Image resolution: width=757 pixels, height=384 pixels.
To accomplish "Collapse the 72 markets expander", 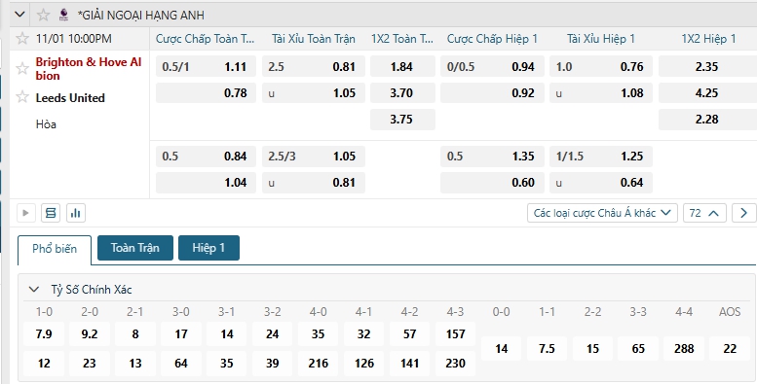I will pyautogui.click(x=704, y=213).
